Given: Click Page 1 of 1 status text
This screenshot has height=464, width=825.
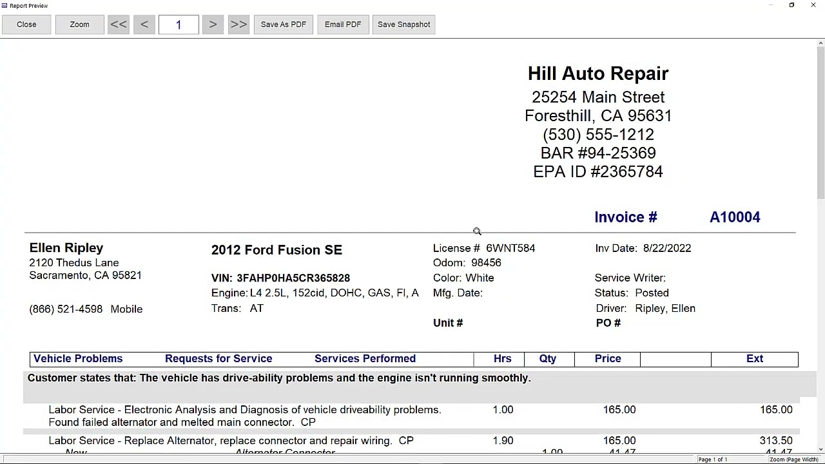Looking at the screenshot, I should (x=712, y=459).
